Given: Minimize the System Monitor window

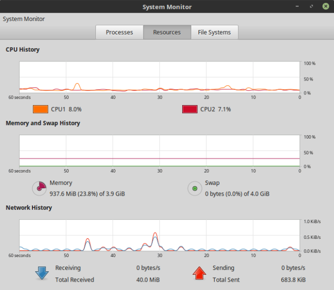Looking at the screenshot, I should click(298, 7).
